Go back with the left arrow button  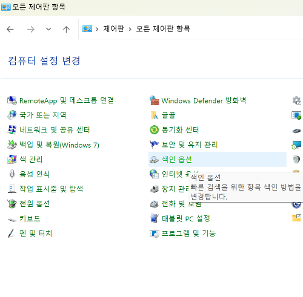click(x=10, y=29)
